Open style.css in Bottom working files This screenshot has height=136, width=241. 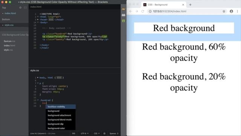(x=9, y=25)
